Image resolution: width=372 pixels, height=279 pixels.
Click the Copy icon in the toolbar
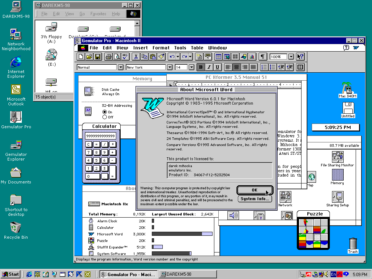[145, 57]
